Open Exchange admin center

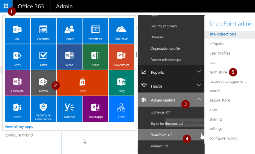[x=158, y=112]
